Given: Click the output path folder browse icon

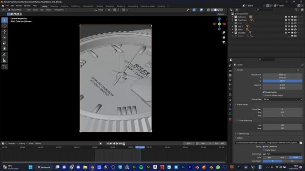Looking at the screenshot, I should [301, 142].
